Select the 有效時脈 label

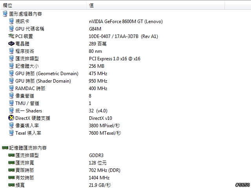[25, 177]
